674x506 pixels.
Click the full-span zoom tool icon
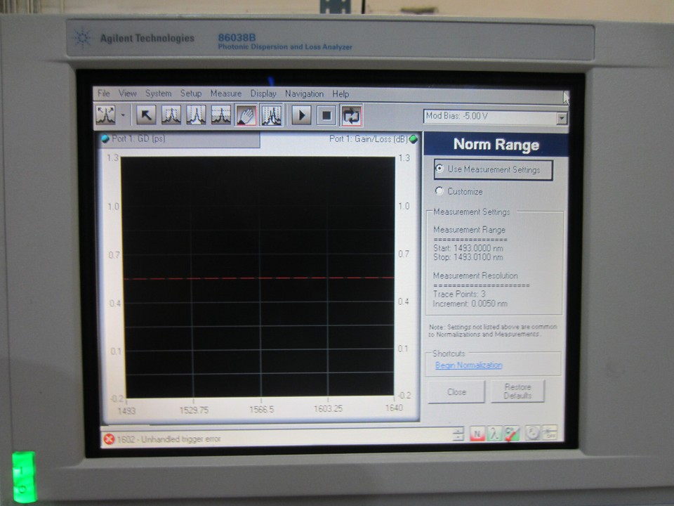tap(220, 116)
